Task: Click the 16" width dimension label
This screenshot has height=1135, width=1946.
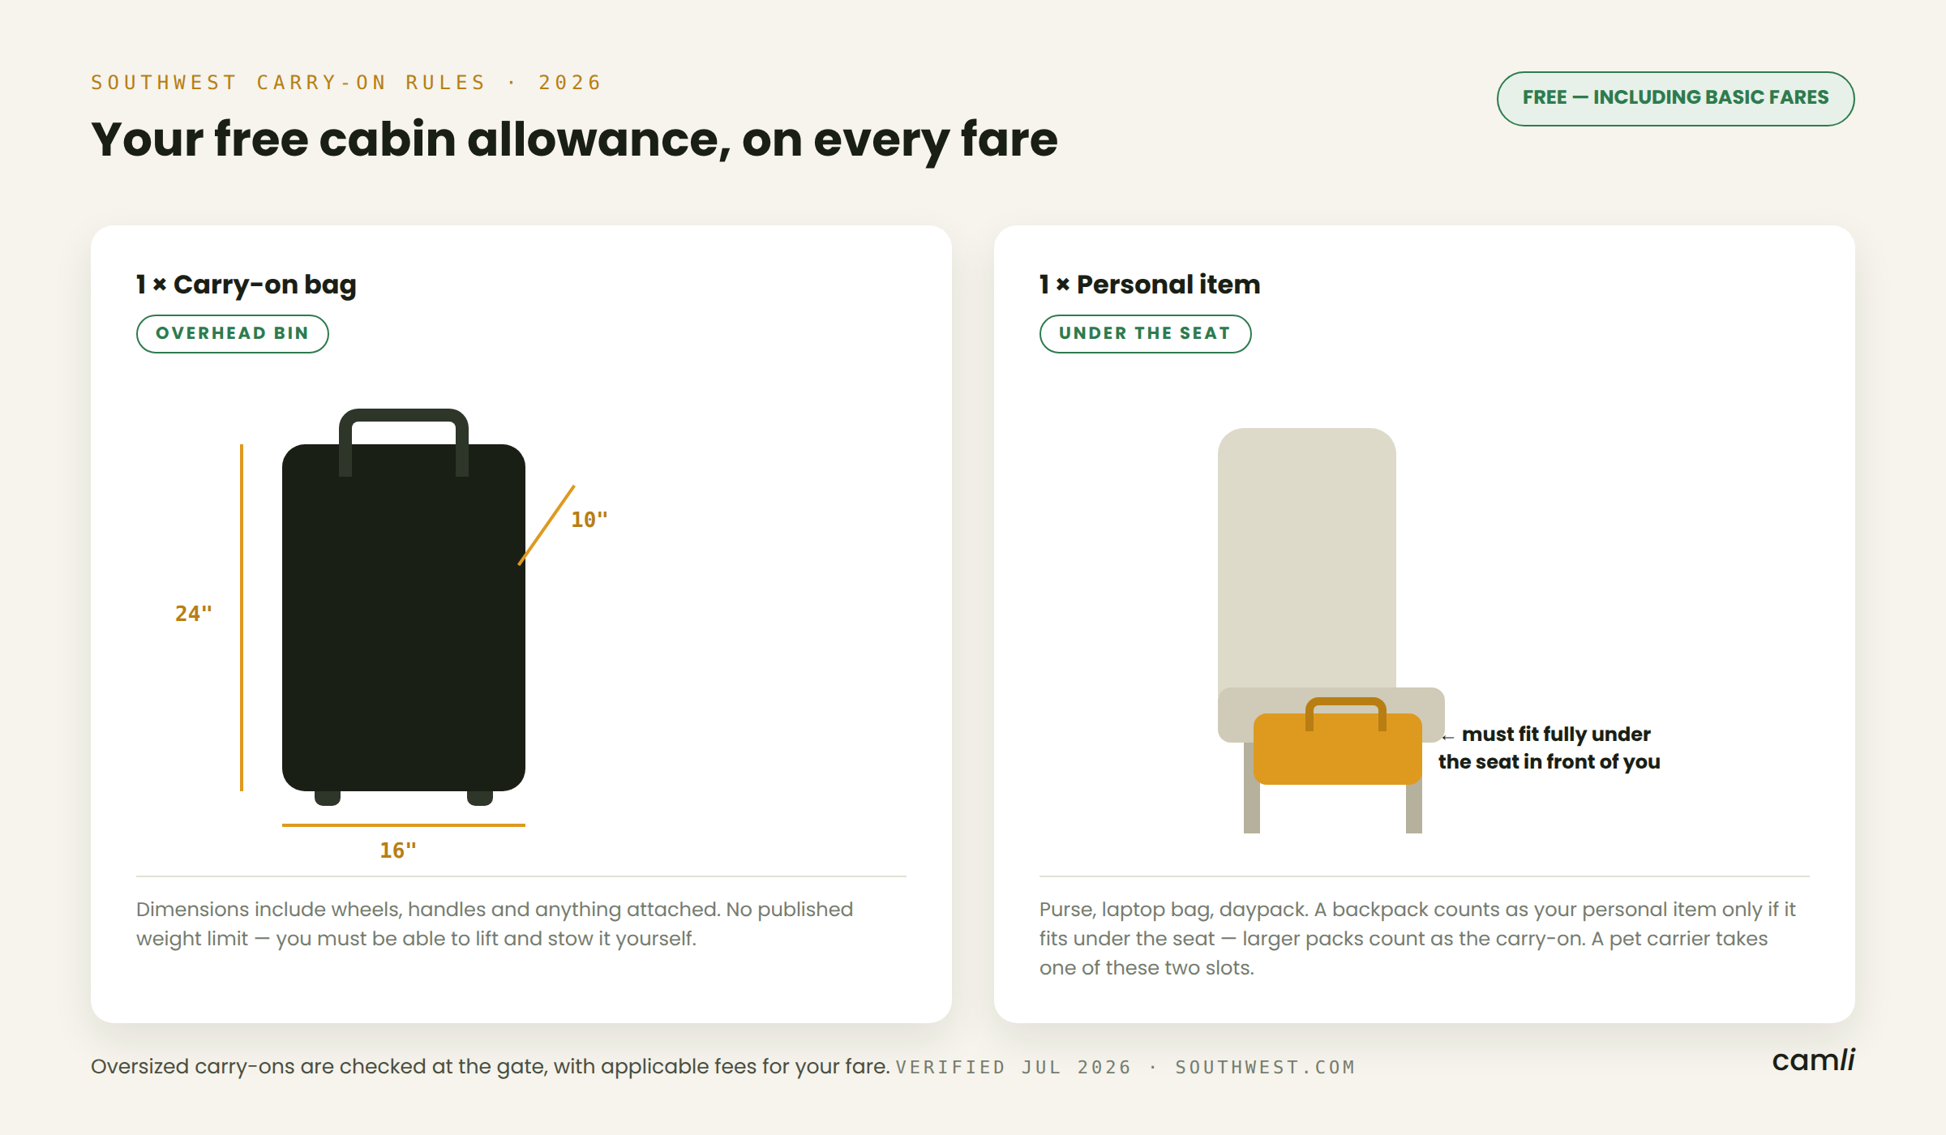Action: 398,850
